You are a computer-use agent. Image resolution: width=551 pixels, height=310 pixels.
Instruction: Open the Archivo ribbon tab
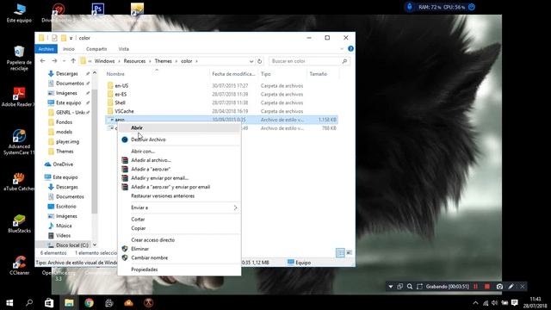coord(46,49)
